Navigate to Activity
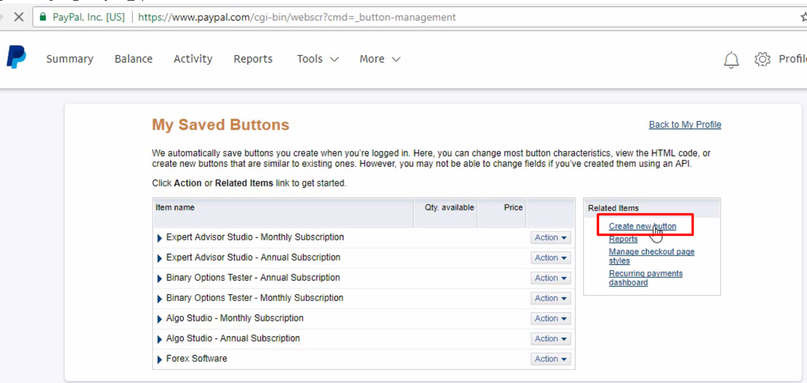Screen dimensions: 807x383 (193, 59)
